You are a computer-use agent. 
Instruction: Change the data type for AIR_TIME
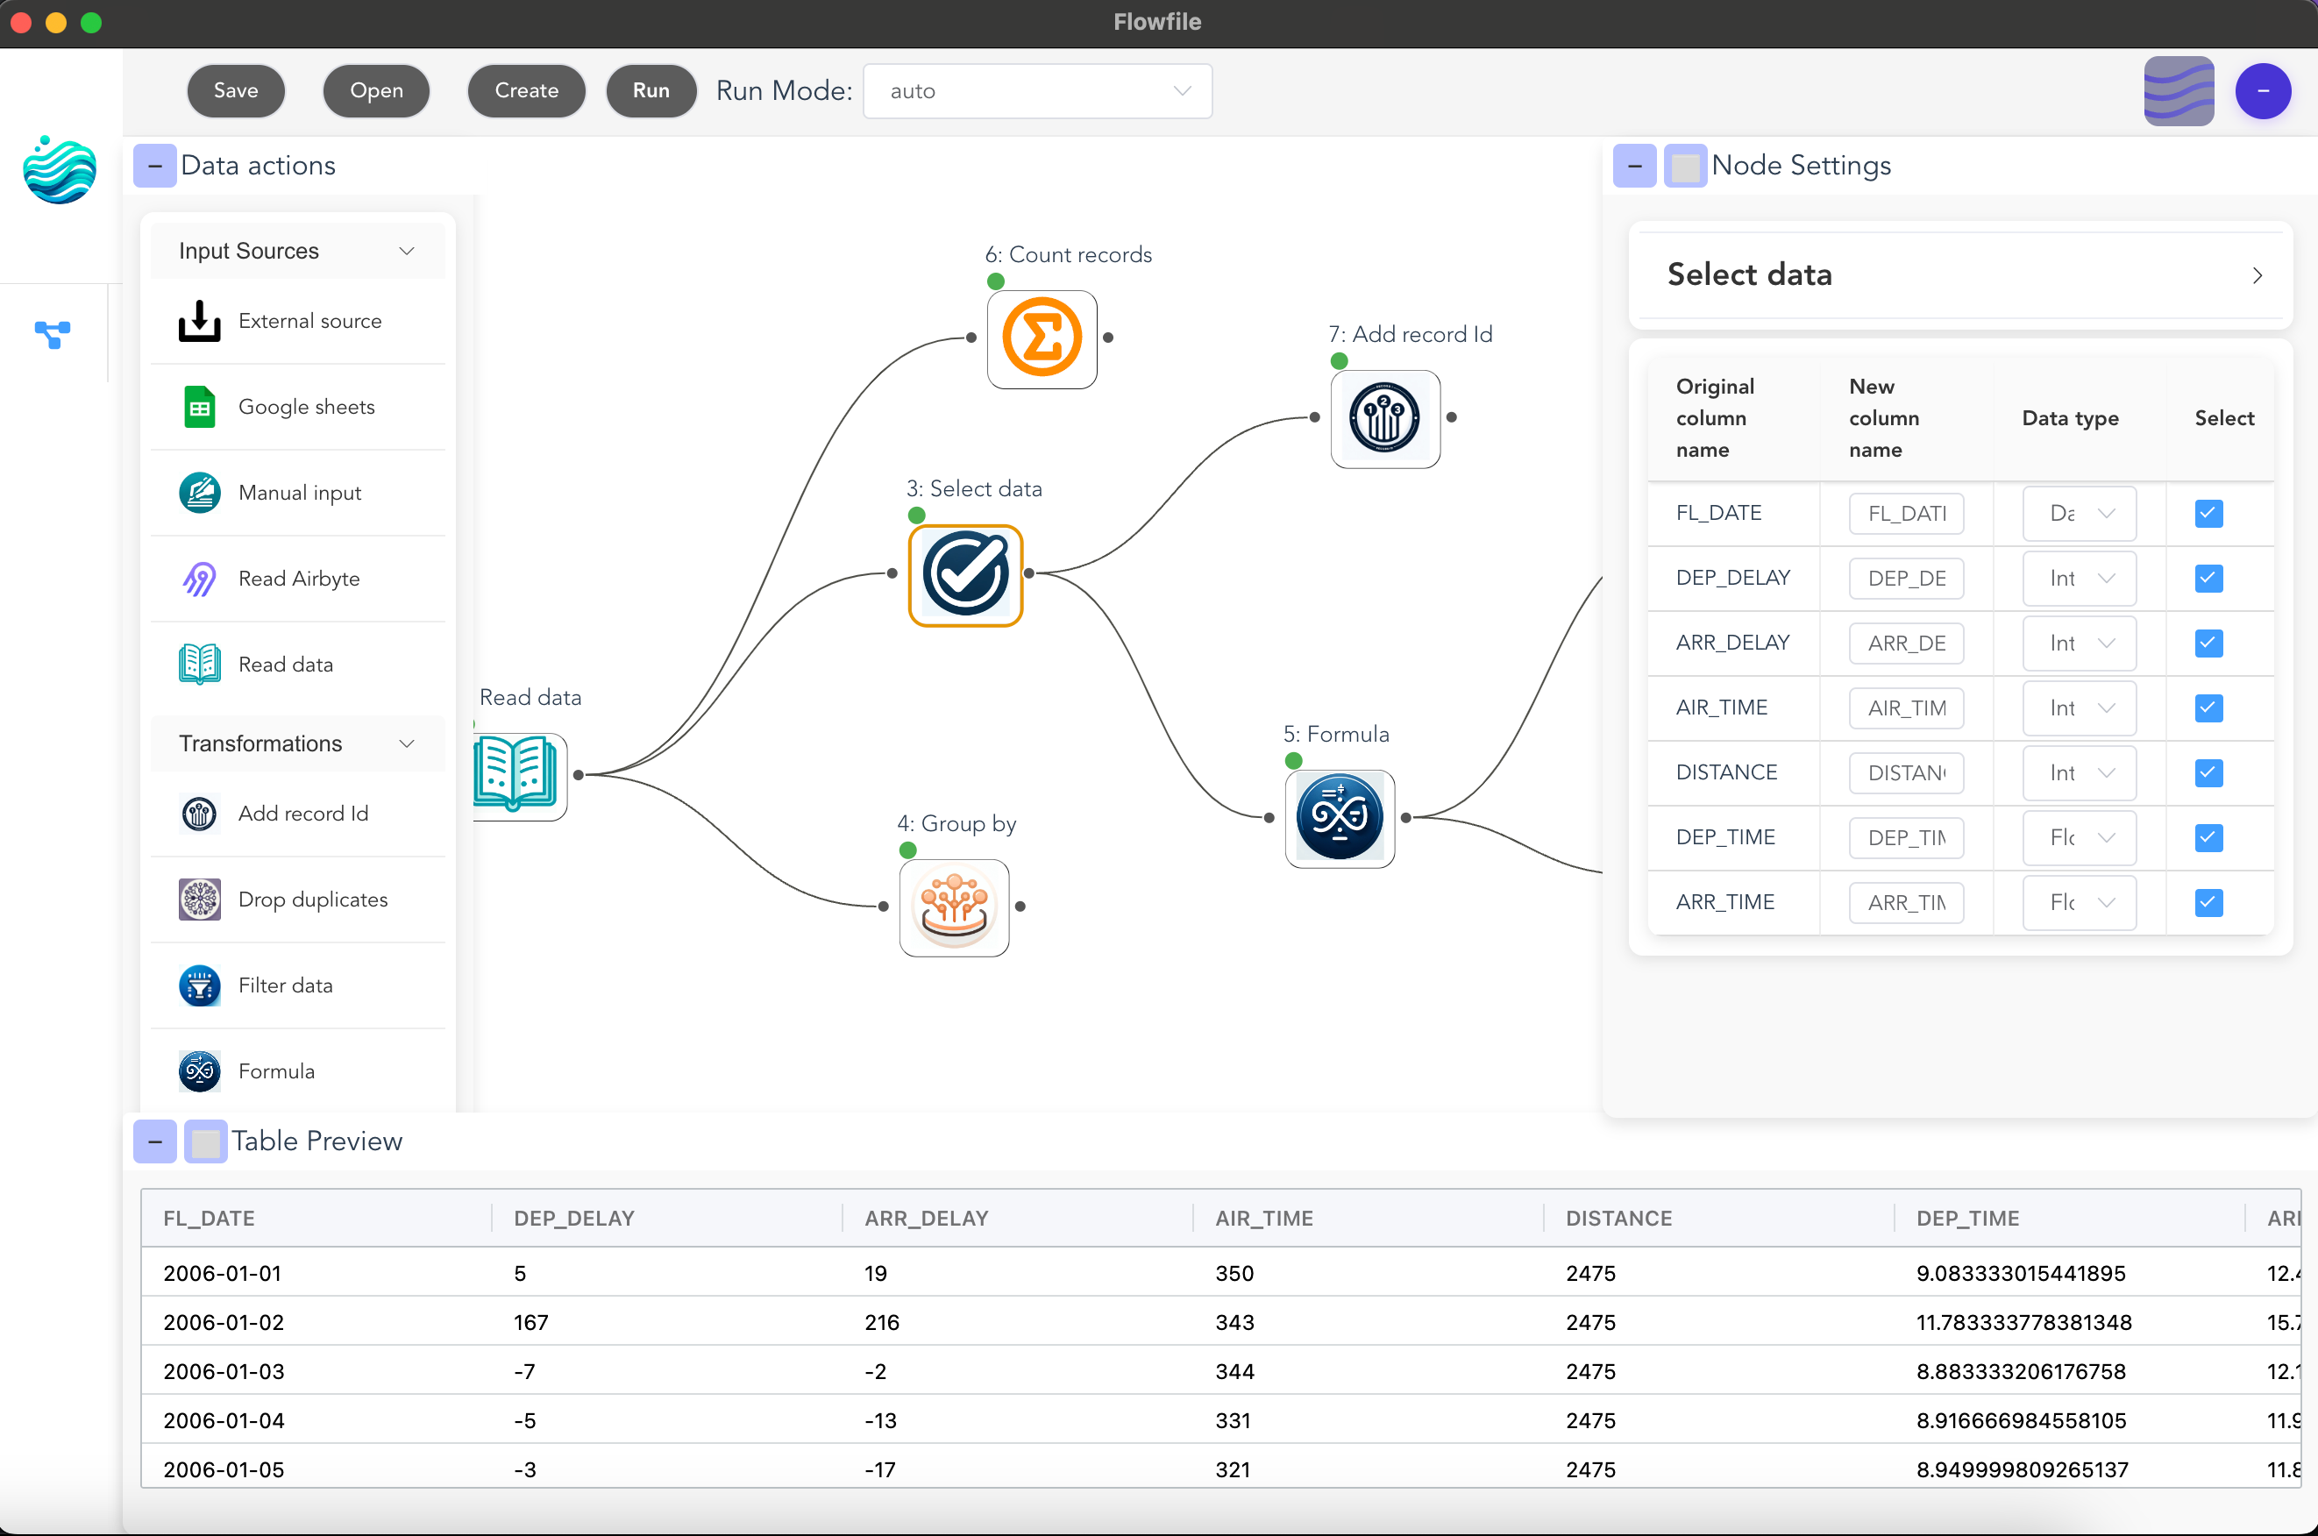(x=2078, y=708)
